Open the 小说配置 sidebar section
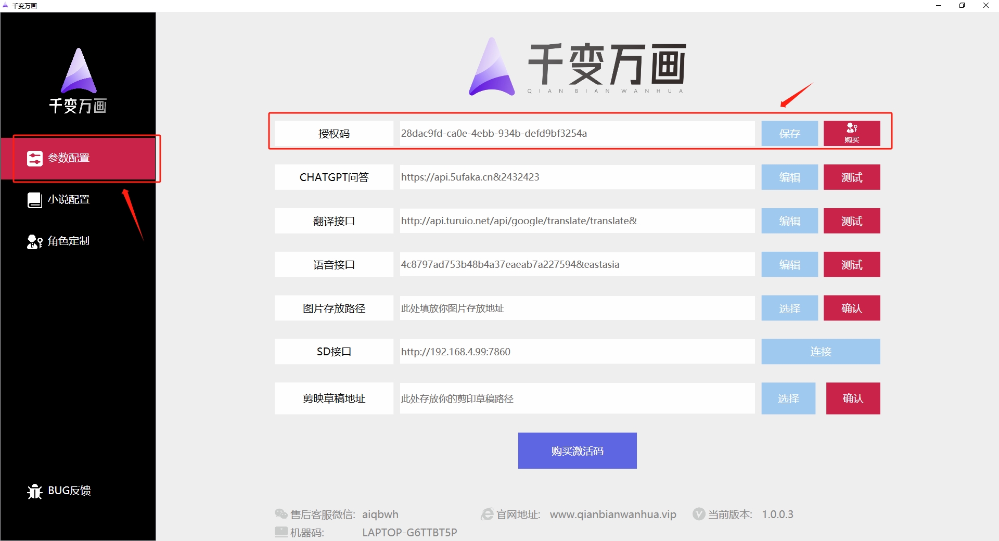This screenshot has width=999, height=541. pyautogui.click(x=78, y=200)
